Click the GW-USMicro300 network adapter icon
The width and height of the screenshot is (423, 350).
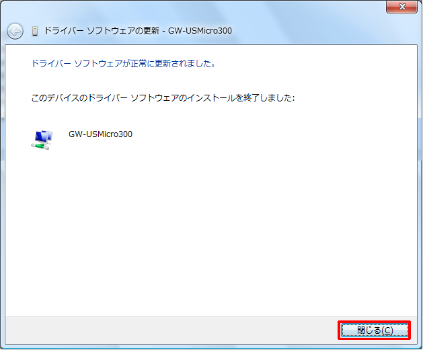click(41, 139)
